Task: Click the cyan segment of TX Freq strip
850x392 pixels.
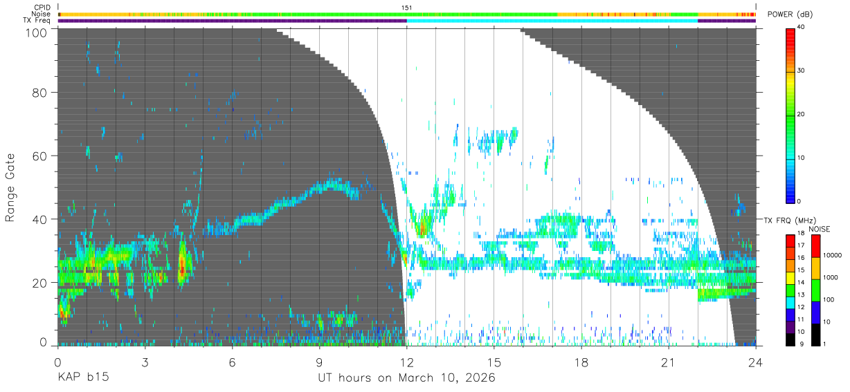Action: pos(552,21)
